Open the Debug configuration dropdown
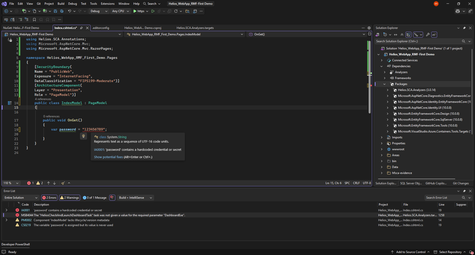 pyautogui.click(x=99, y=11)
